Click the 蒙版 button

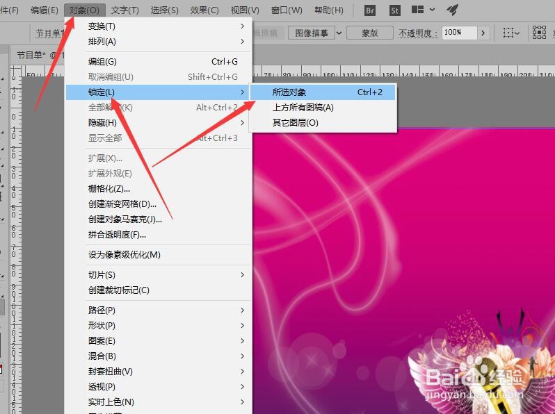click(x=370, y=33)
